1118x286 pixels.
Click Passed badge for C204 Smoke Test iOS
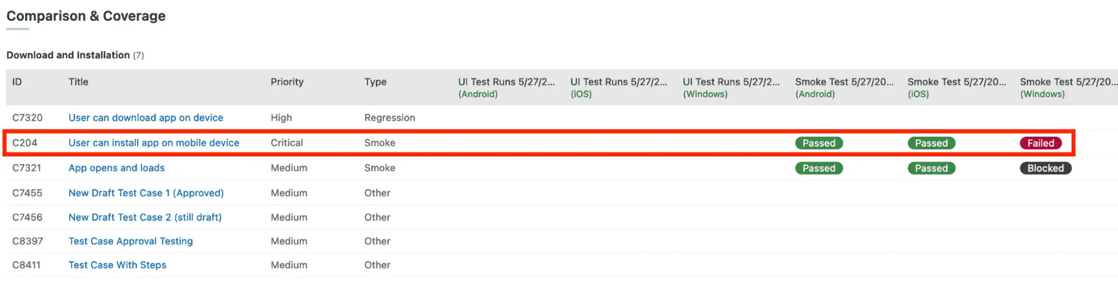[931, 143]
